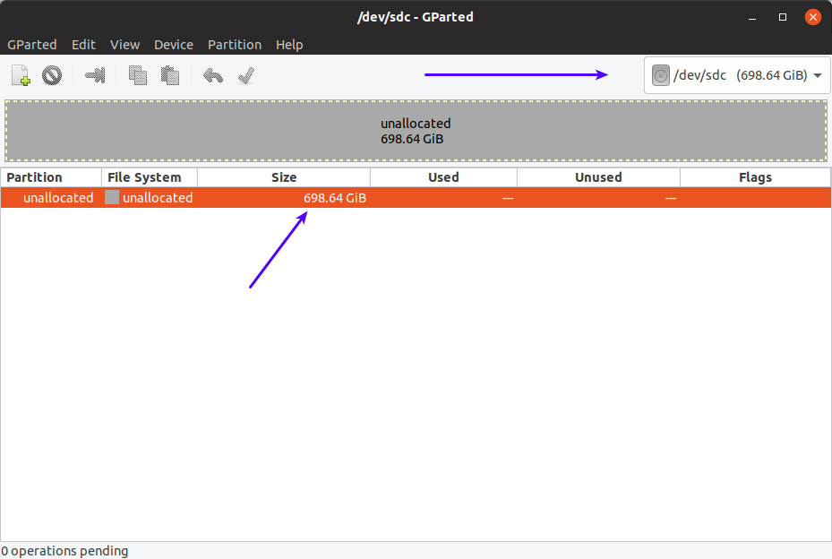
Task: Select the unallocated 698.64 GiB disk graphic
Action: (416, 131)
